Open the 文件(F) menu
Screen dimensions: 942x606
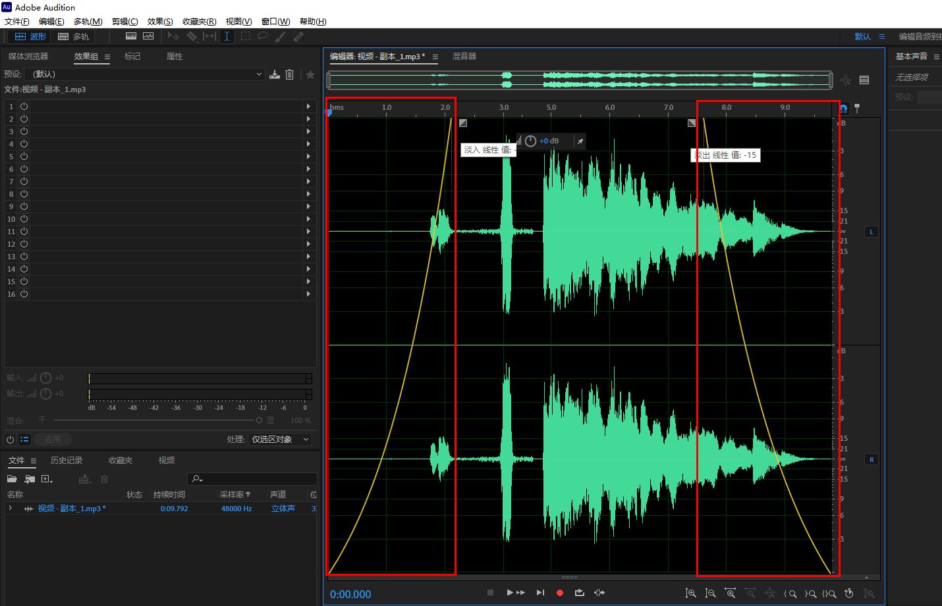[x=17, y=21]
